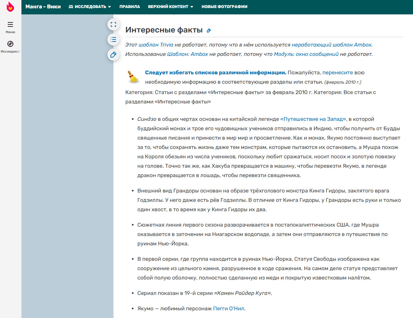Screen dimensions: 413x318
Task: Open the ПРАВИЛА menu item
Action: (x=130, y=7)
